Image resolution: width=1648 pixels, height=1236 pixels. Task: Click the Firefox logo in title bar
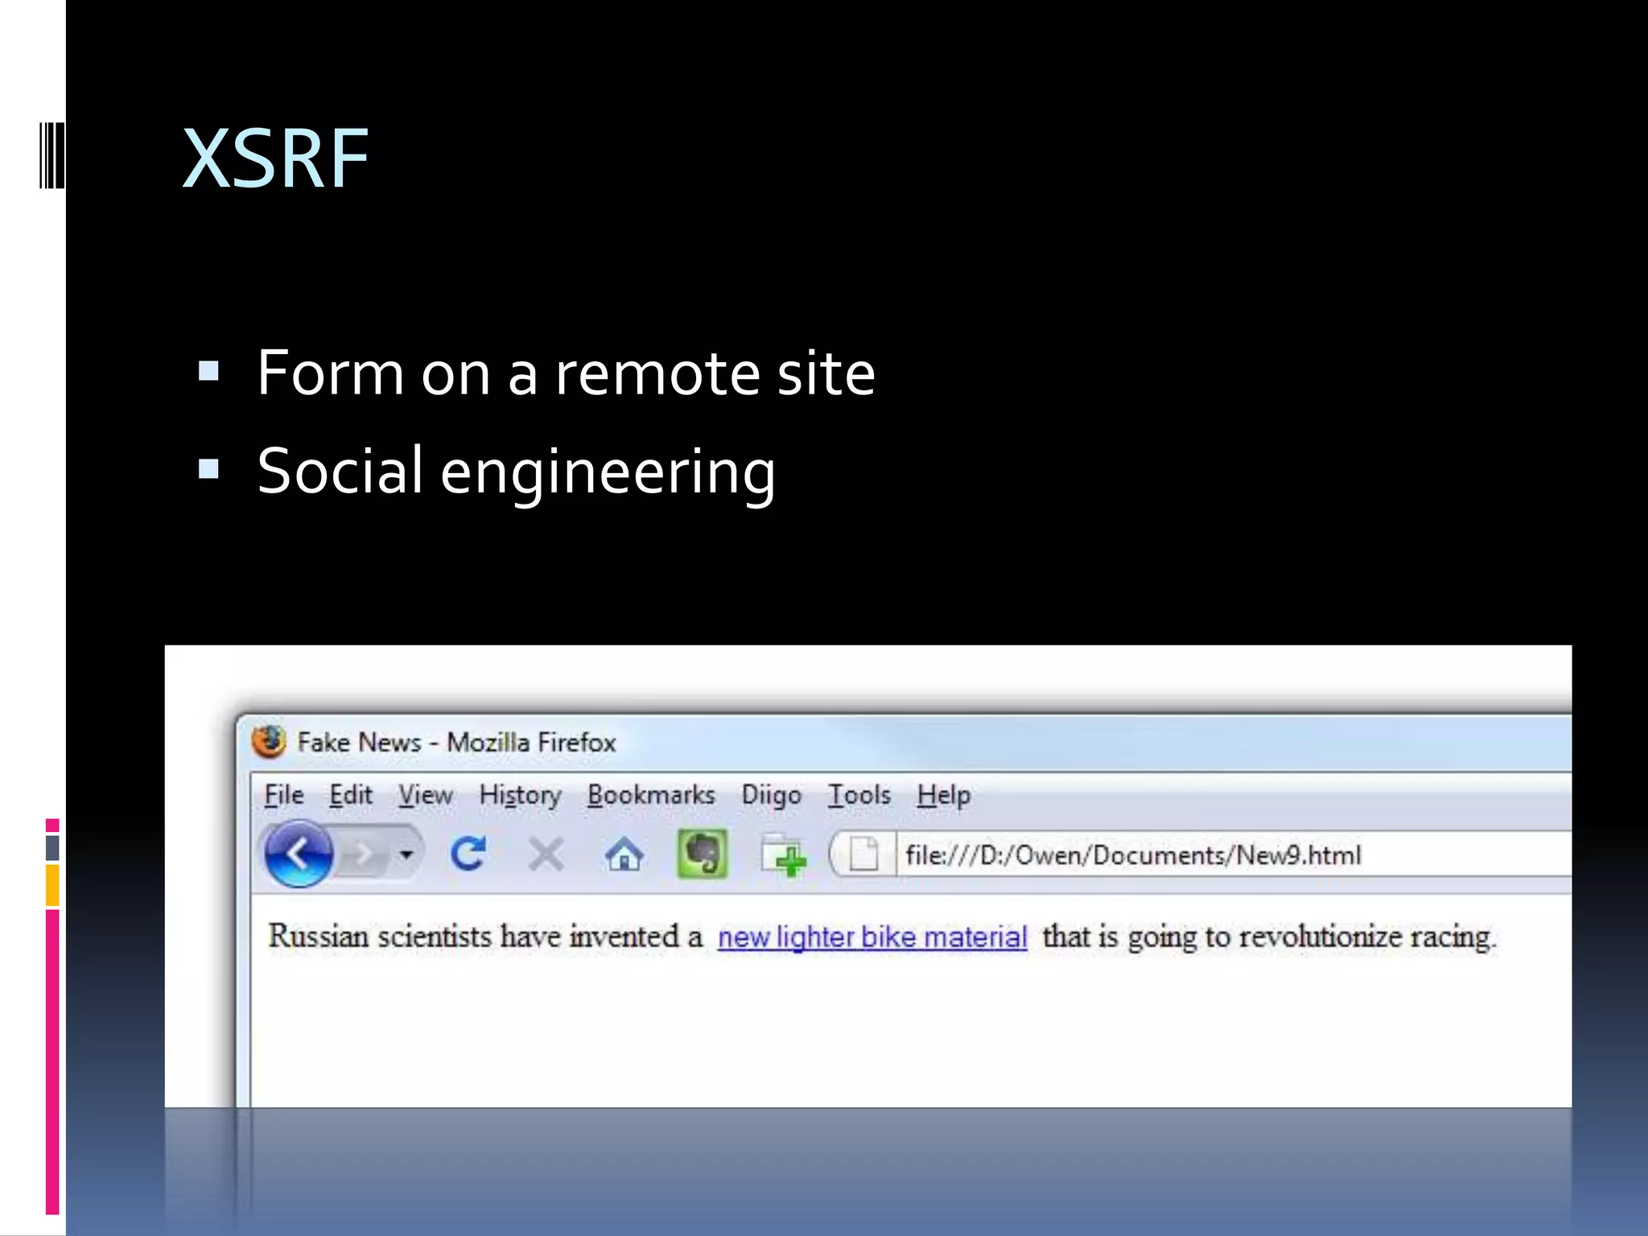point(269,741)
